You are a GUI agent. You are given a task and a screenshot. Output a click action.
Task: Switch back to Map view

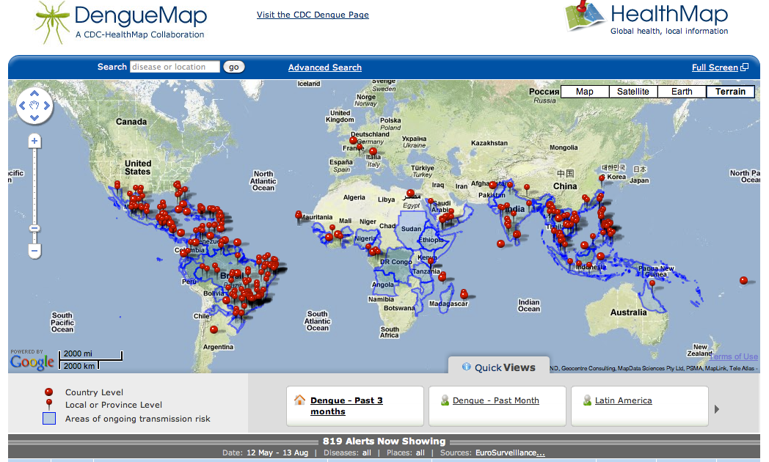point(585,91)
